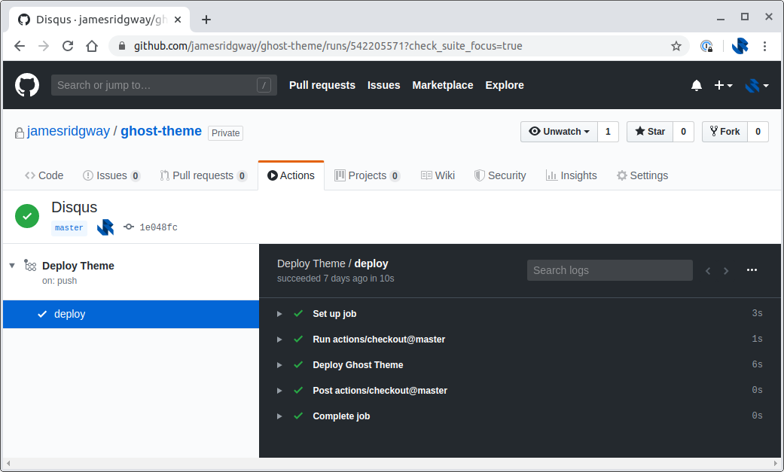Click the password manager extension icon
This screenshot has height=472, width=784.
706,46
